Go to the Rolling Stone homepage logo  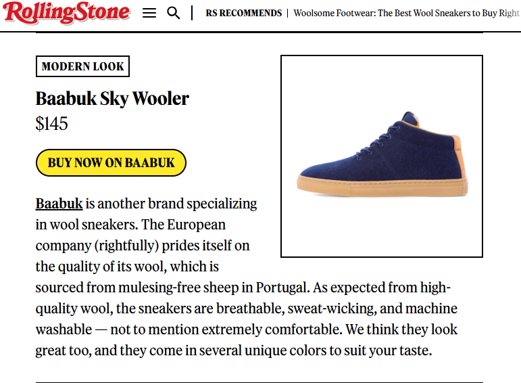[x=66, y=12]
